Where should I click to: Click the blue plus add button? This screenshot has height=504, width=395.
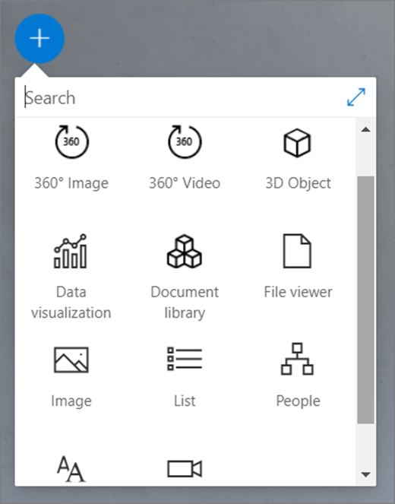39,39
